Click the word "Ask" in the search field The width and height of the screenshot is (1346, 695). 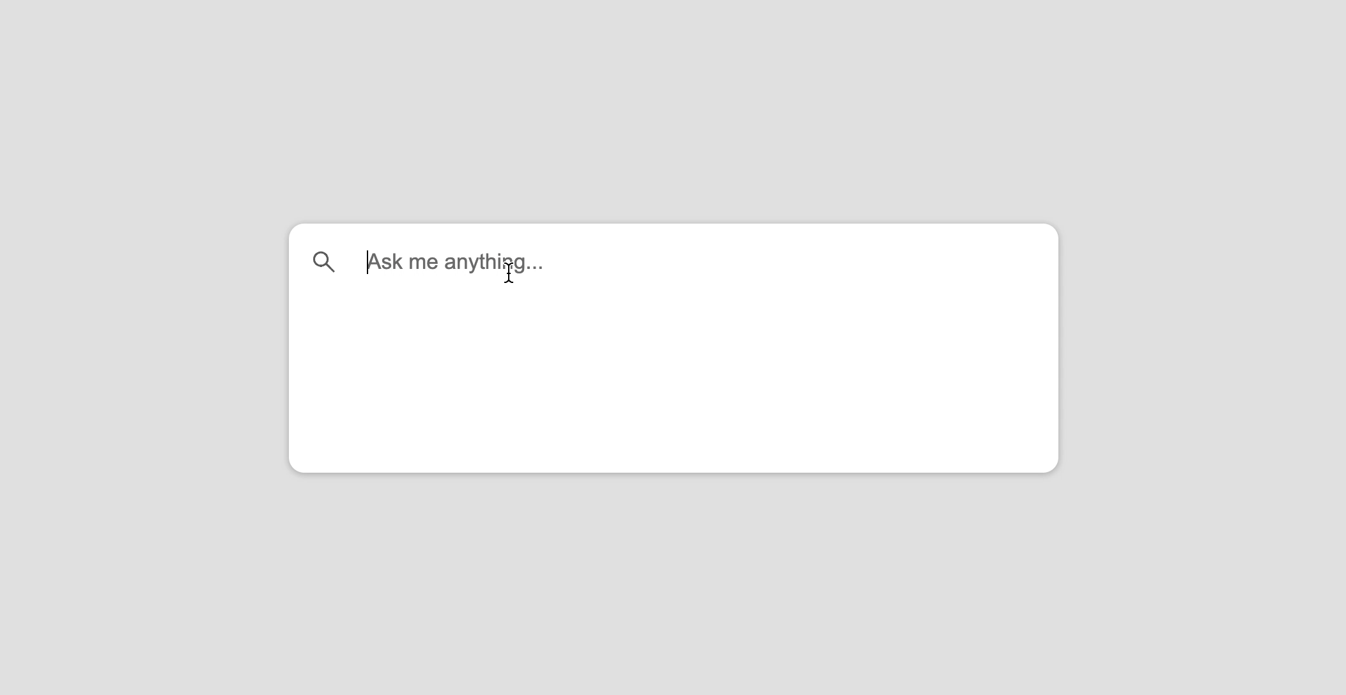point(385,262)
